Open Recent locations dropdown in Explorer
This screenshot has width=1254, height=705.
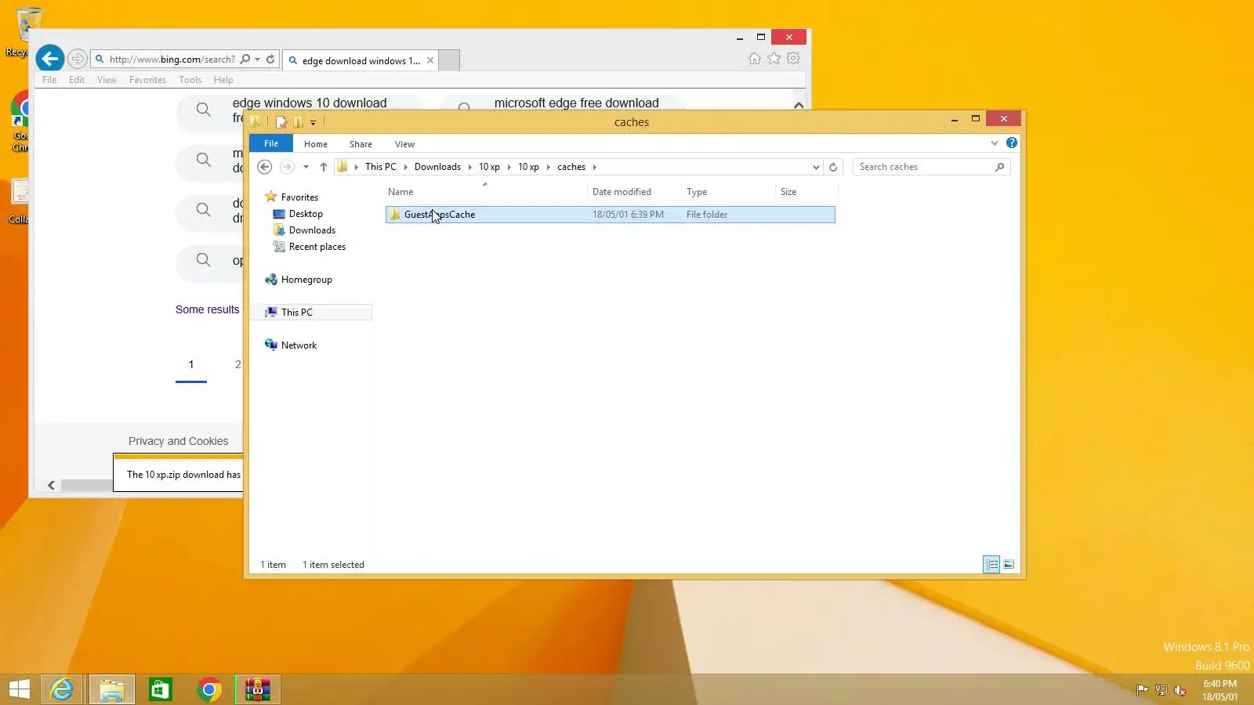click(306, 167)
